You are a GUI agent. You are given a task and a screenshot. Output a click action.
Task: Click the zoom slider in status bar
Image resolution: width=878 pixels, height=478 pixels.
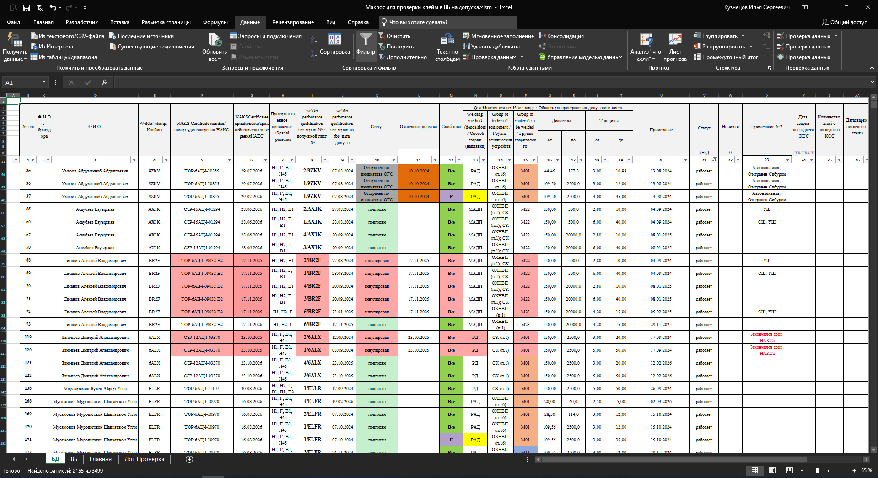pos(817,471)
